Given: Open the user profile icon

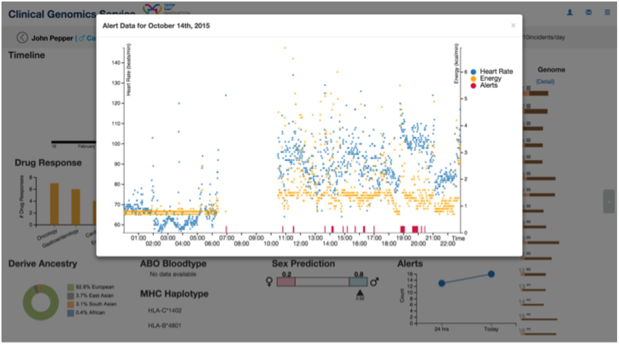Looking at the screenshot, I should [x=570, y=12].
